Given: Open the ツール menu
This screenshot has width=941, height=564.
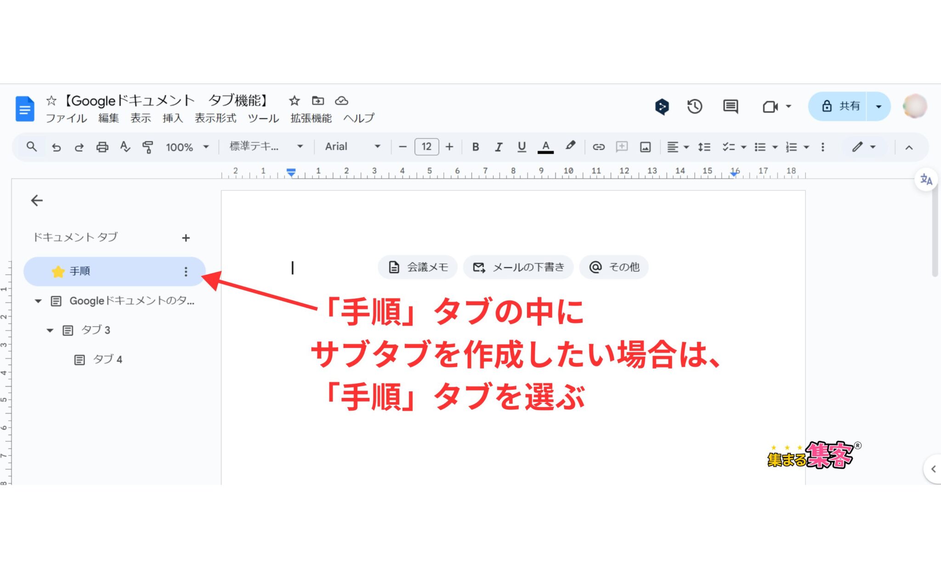Looking at the screenshot, I should point(263,118).
